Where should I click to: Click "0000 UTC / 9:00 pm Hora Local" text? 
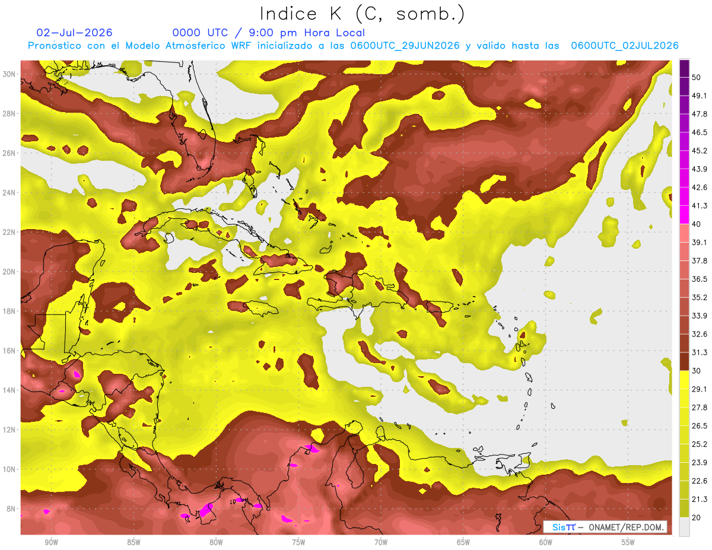point(268,33)
